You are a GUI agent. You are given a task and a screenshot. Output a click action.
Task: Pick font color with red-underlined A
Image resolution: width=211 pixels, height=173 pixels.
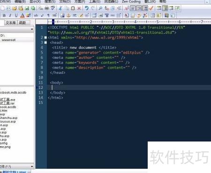point(23,16)
